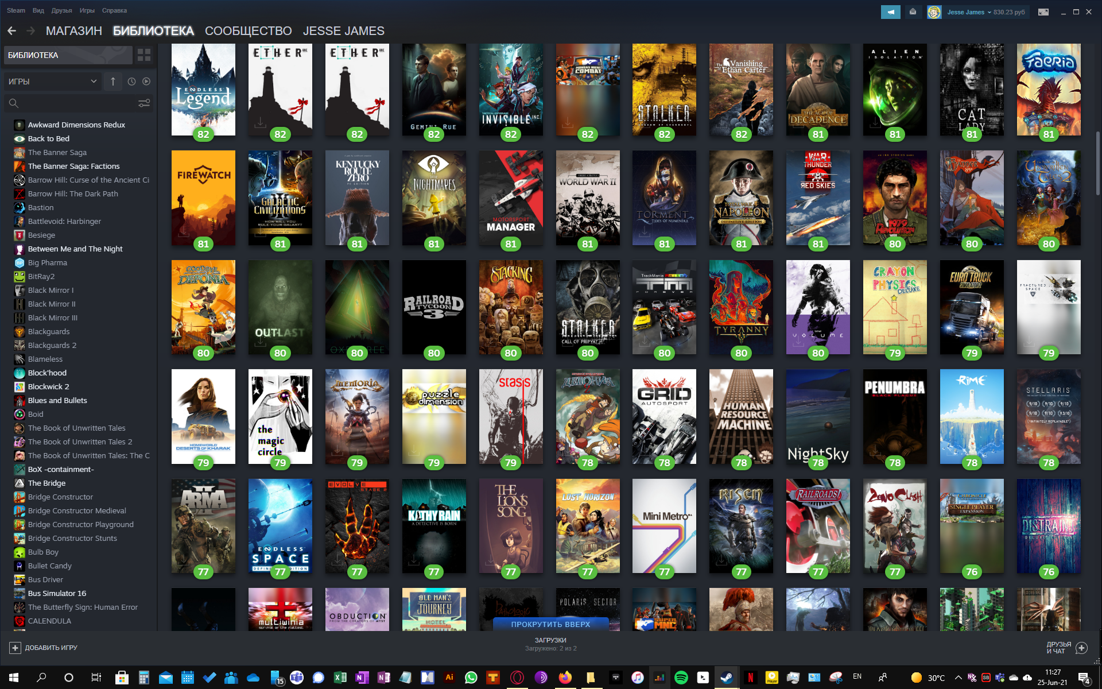Open the Игры menu
The height and width of the screenshot is (689, 1102).
pos(87,10)
